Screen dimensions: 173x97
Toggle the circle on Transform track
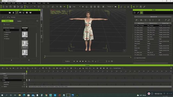(x=24, y=84)
